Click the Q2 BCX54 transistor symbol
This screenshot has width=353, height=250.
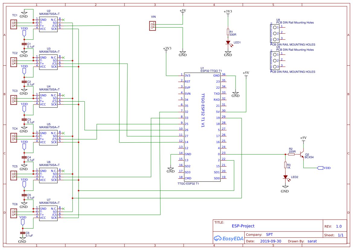point(302,155)
